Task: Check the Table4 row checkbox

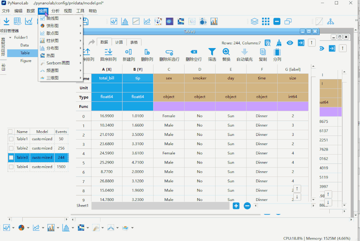Action: [x=11, y=167]
